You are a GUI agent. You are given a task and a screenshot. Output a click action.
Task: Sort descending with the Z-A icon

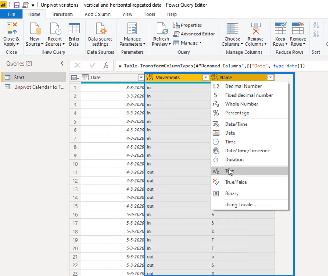click(316, 34)
